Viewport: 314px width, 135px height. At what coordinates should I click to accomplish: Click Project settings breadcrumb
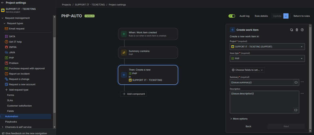(117, 5)
